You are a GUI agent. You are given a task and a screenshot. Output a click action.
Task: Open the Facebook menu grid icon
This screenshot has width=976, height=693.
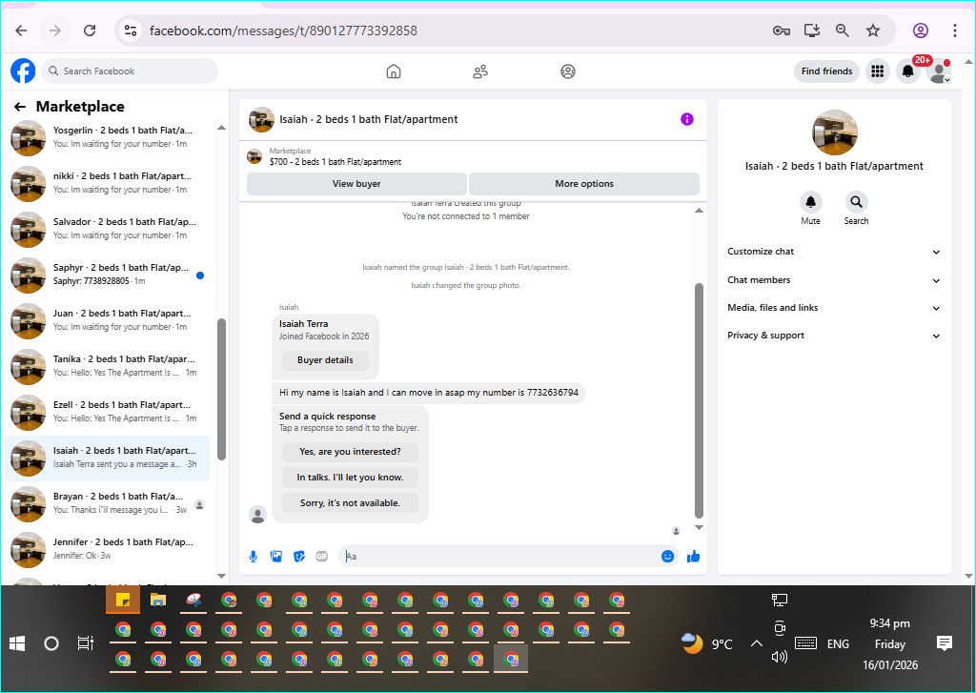point(877,71)
